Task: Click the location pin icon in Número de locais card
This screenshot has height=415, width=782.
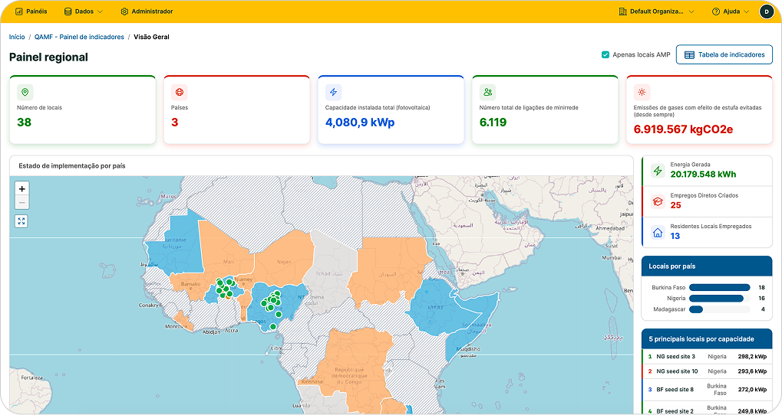Action: coord(25,92)
